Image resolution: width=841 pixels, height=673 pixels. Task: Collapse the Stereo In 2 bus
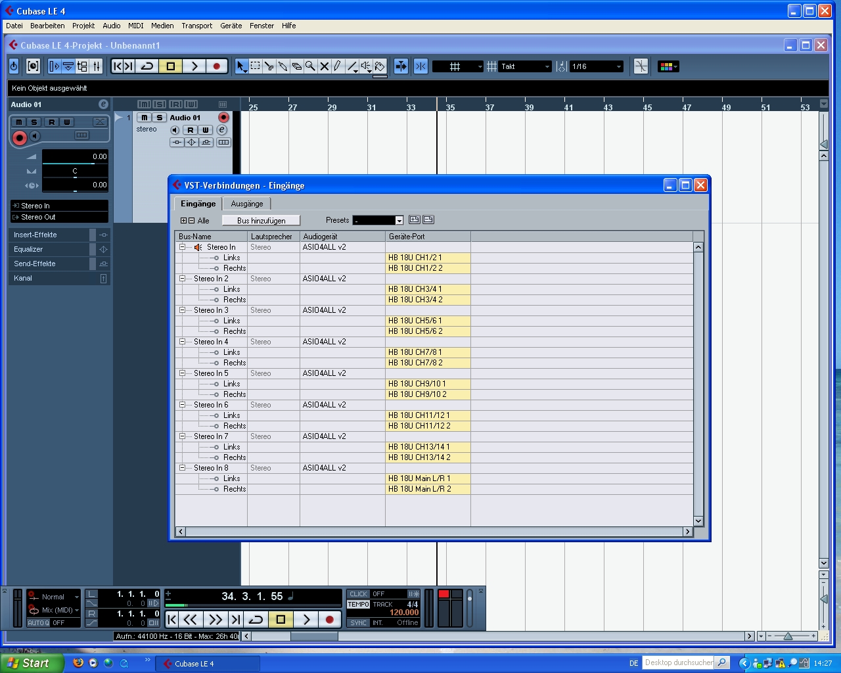(183, 279)
